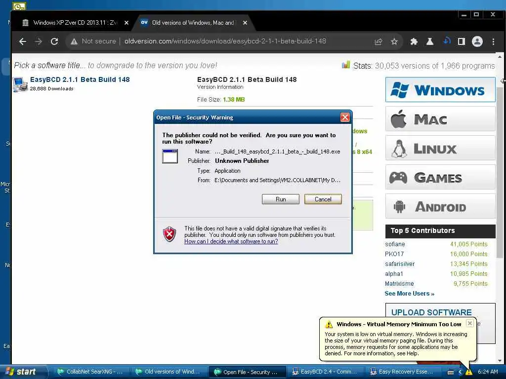Viewport: 506px width, 379px height.
Task: Click See More Users link
Action: click(x=409, y=294)
